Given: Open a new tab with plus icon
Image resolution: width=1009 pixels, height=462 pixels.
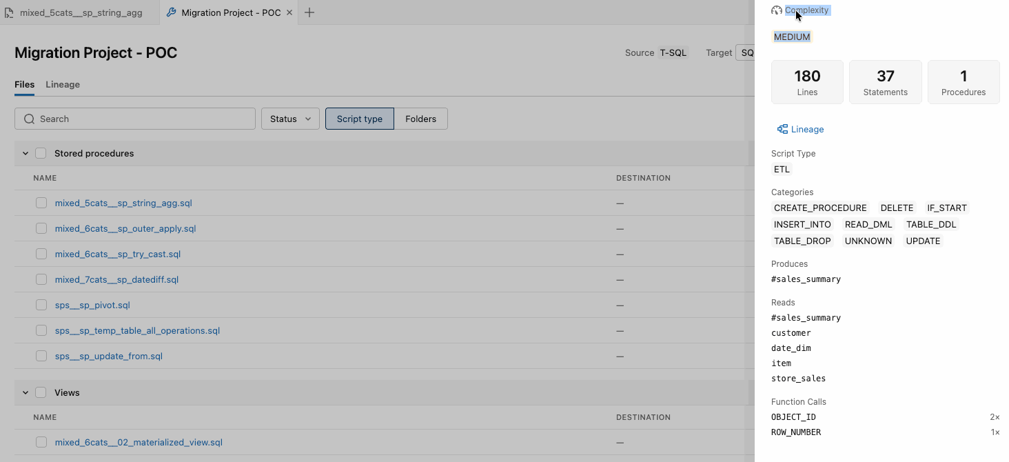Looking at the screenshot, I should [x=309, y=12].
